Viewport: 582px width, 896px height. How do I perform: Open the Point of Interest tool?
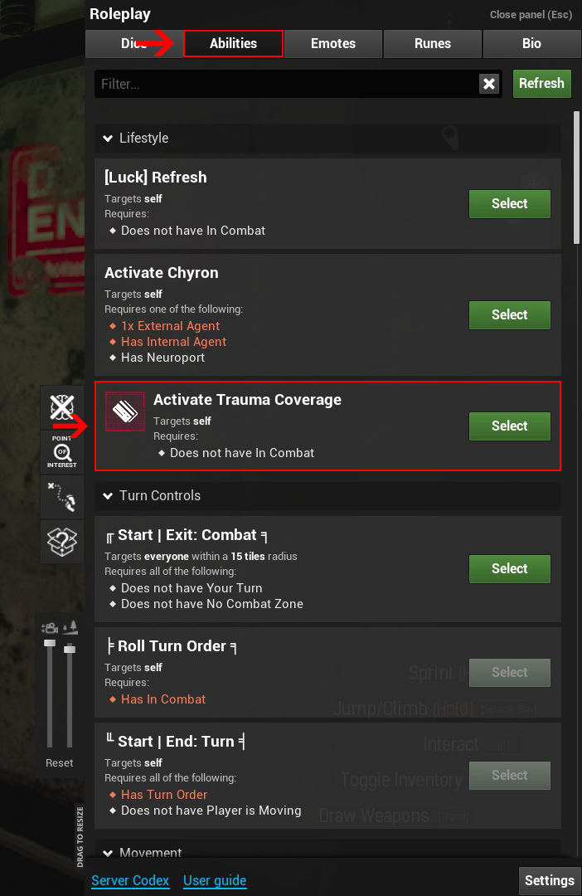point(62,451)
